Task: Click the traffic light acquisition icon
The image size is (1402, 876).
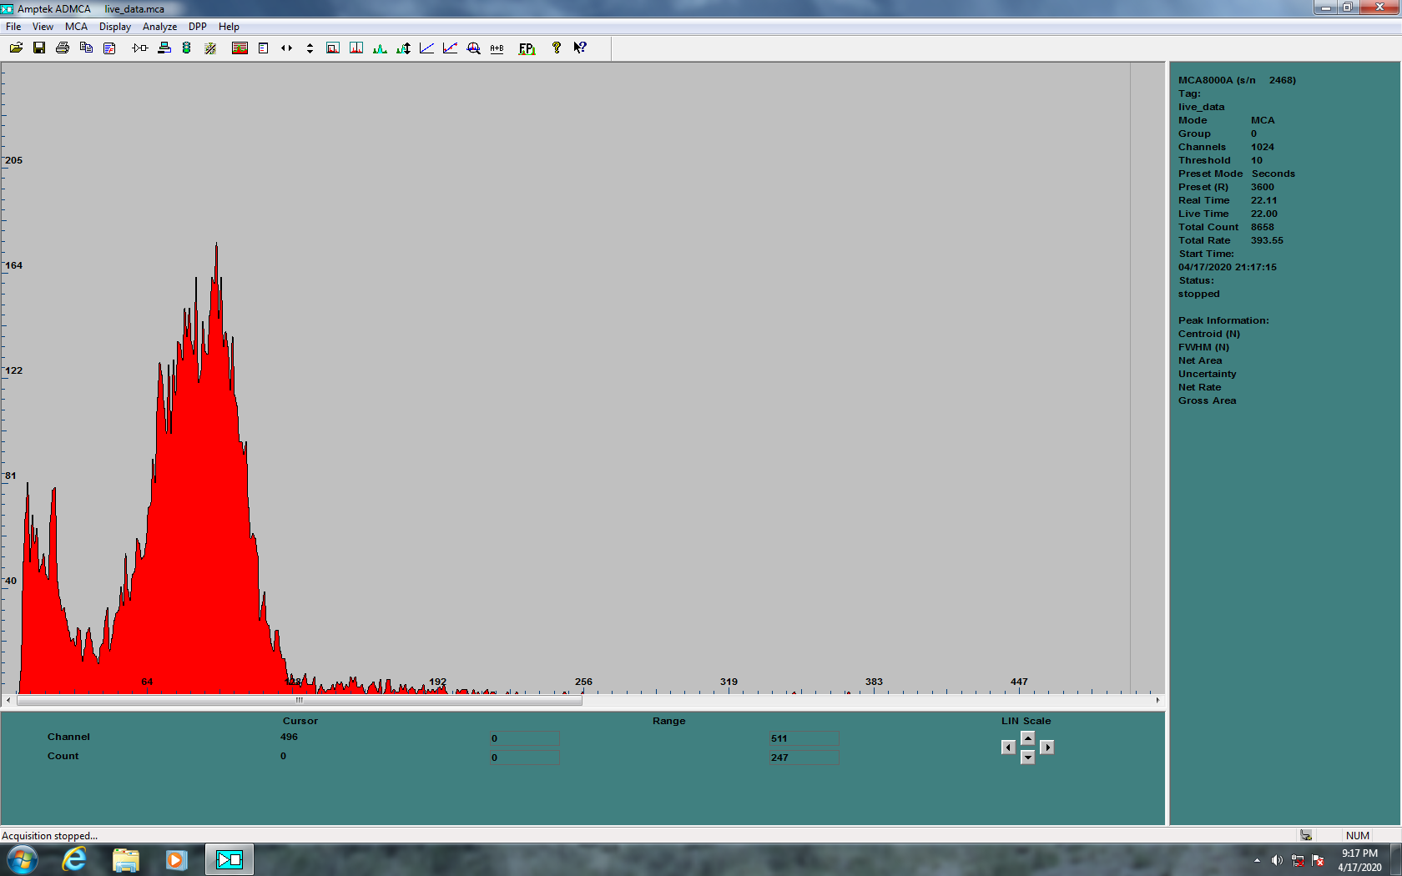Action: pyautogui.click(x=187, y=48)
